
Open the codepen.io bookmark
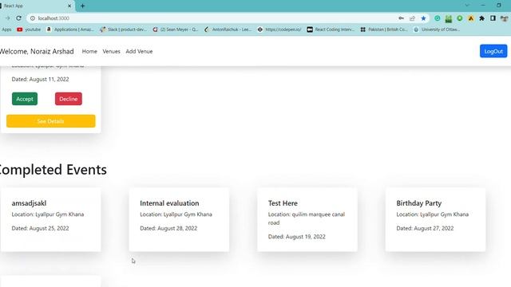[x=279, y=29]
